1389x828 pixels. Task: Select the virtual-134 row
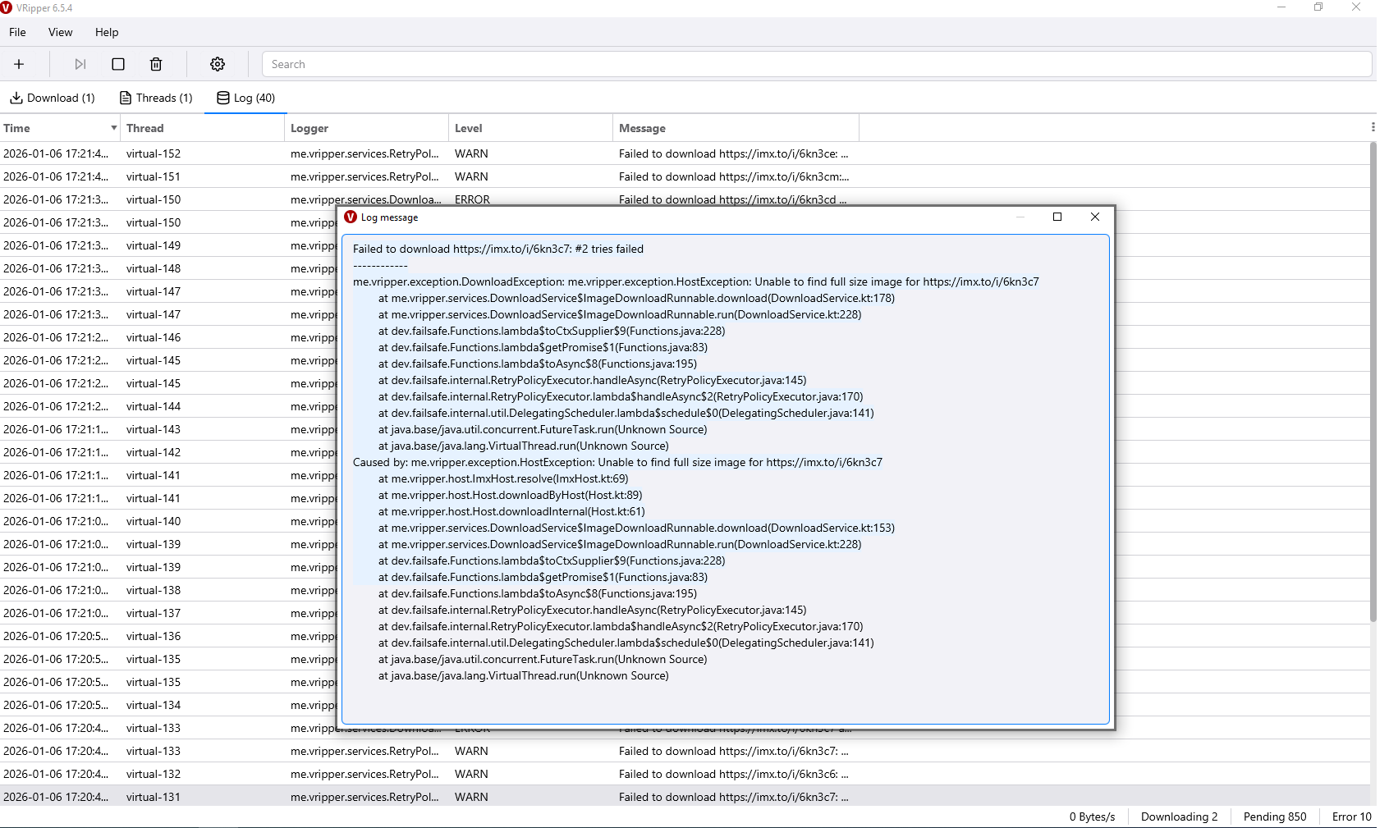[x=168, y=705]
